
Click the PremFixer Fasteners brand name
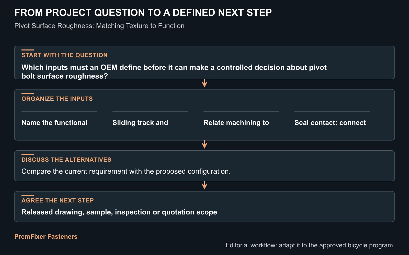46,237
